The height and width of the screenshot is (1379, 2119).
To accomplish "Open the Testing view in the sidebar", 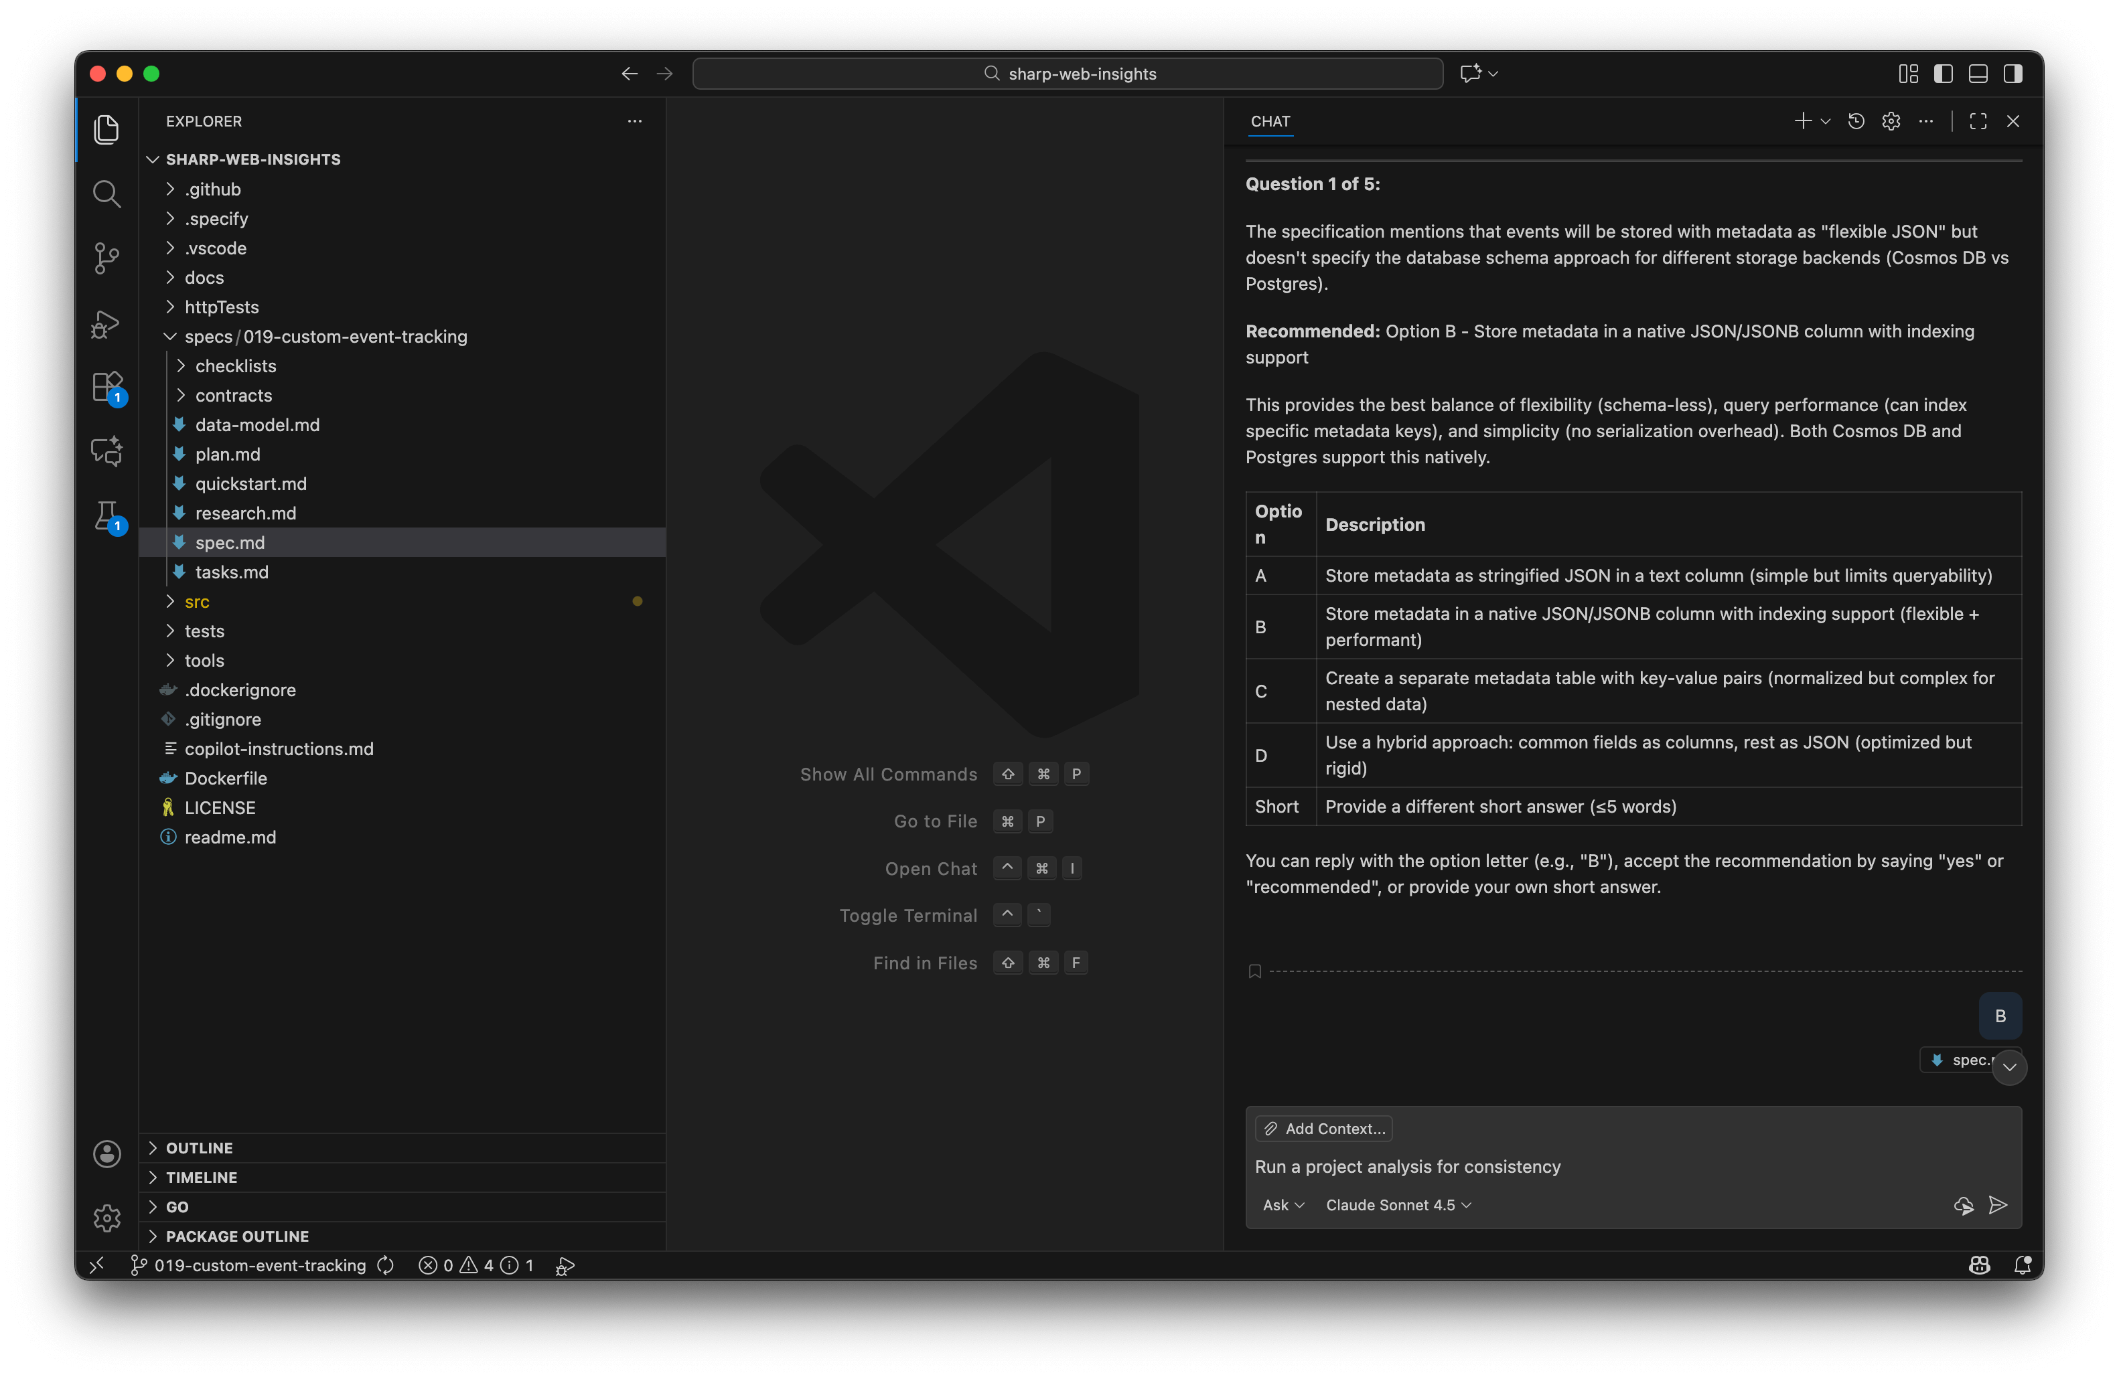I will [x=107, y=516].
